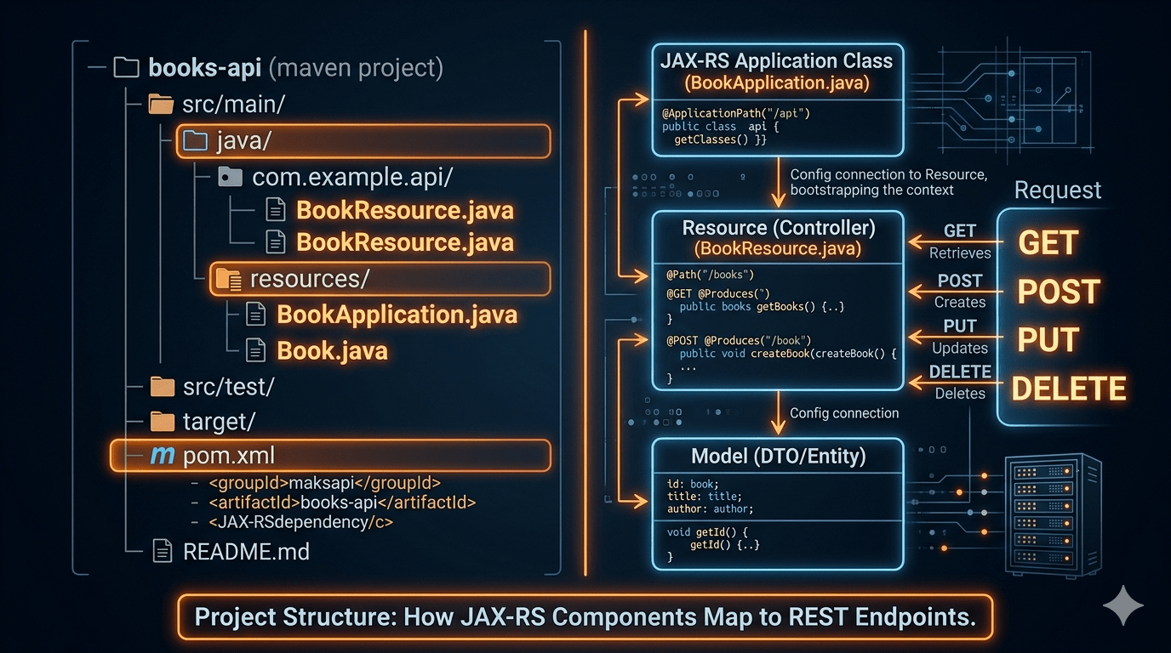Click the GET request label
1171x653 pixels.
click(x=1048, y=243)
